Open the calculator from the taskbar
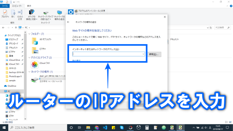Screen dimensions: 233x131 pyautogui.click(x=147, y=128)
